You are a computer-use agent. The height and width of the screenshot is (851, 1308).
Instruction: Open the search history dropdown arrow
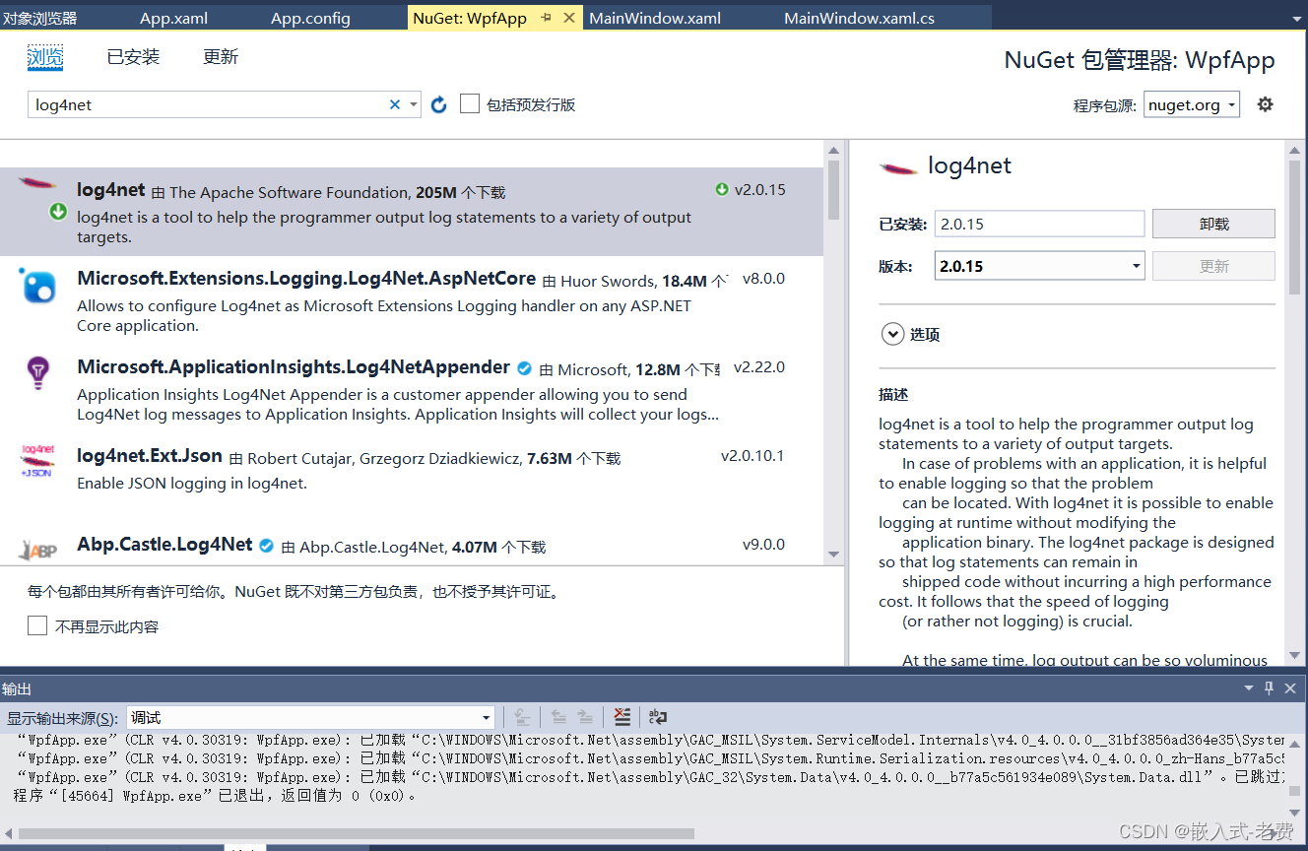(x=414, y=104)
